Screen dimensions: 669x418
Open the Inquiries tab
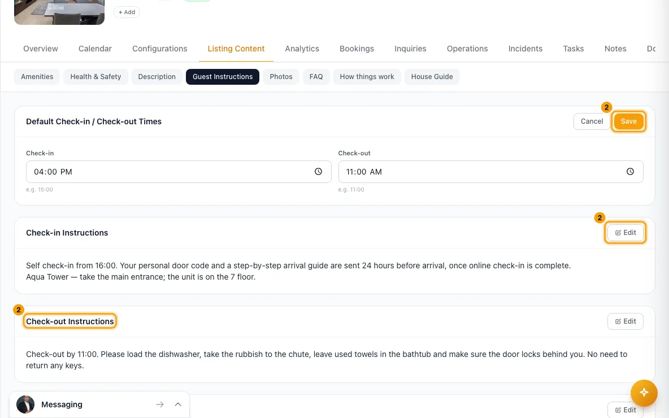pos(410,49)
